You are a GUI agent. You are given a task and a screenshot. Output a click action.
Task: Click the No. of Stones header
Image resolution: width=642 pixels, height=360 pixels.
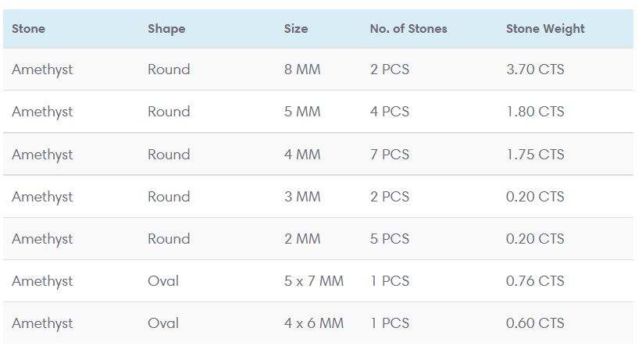coord(408,29)
